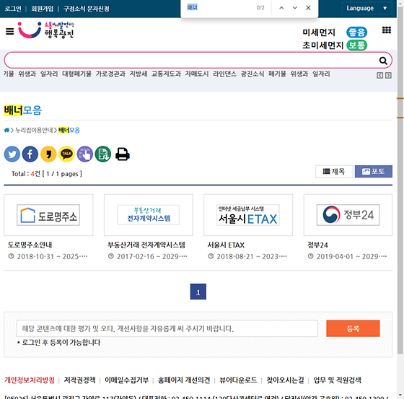Open the hamburger main menu

coord(10,32)
